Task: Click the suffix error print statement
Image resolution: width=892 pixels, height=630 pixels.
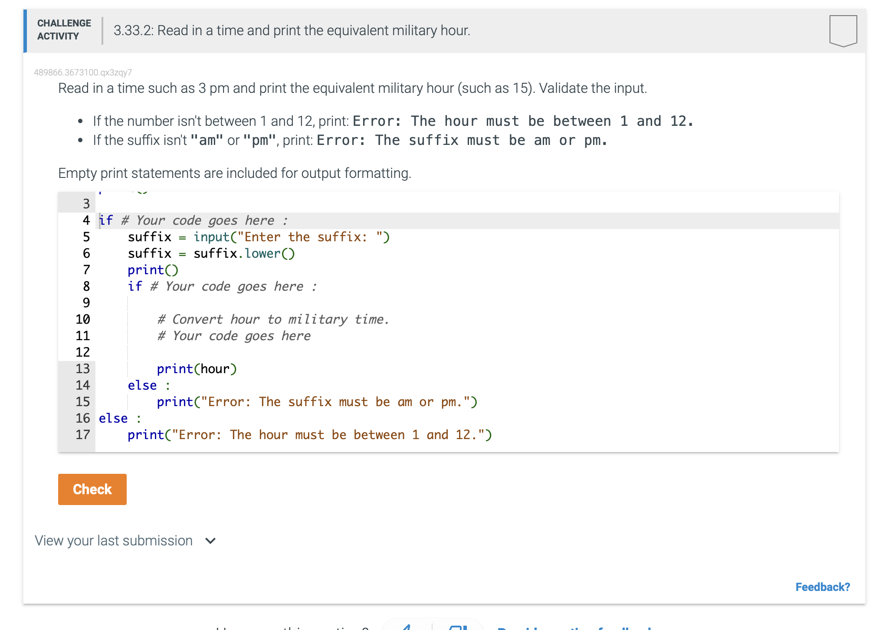Action: (316, 401)
